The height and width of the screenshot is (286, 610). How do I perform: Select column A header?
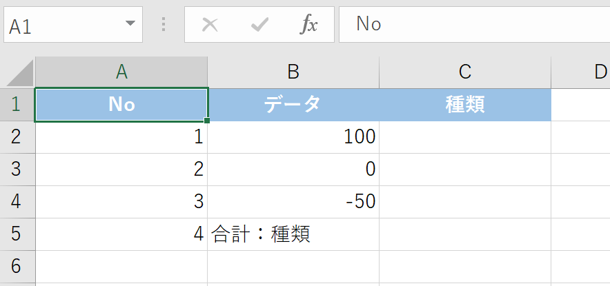click(121, 72)
